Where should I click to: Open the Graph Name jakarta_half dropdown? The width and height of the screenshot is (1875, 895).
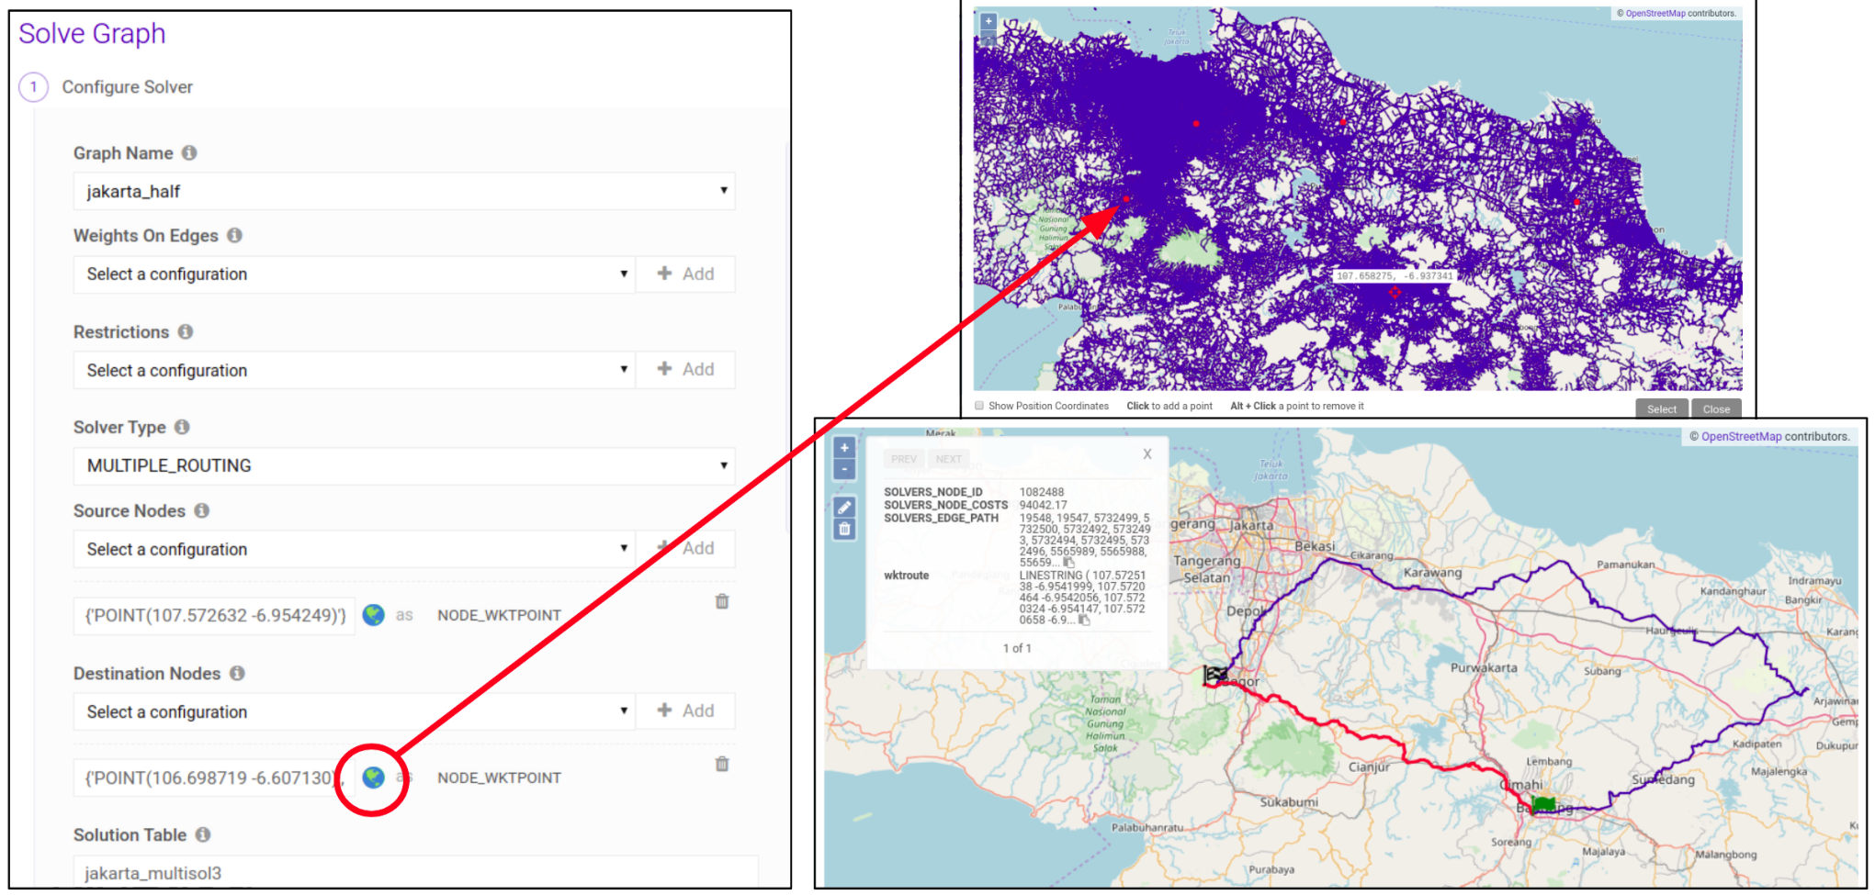(x=404, y=191)
